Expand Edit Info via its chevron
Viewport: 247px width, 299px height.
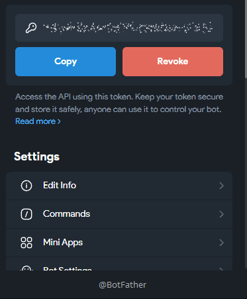tap(221, 186)
